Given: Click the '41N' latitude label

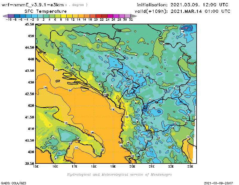Looking at the screenshot, I should pos(31,129).
